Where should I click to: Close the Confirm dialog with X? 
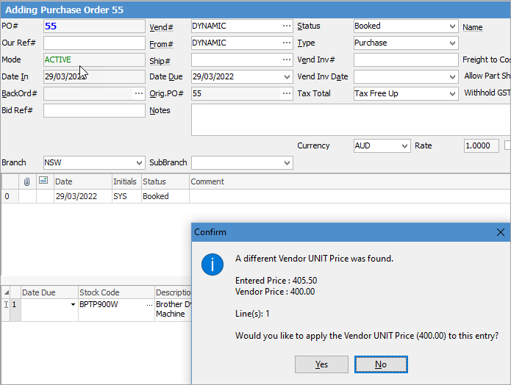point(501,232)
